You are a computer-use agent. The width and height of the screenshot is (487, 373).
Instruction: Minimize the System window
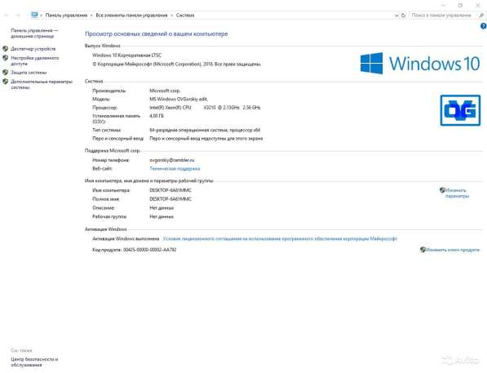click(443, 5)
